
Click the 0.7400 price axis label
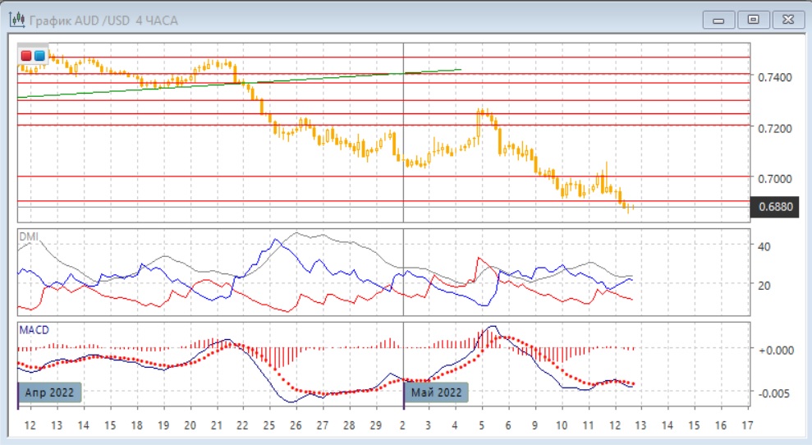coord(776,77)
